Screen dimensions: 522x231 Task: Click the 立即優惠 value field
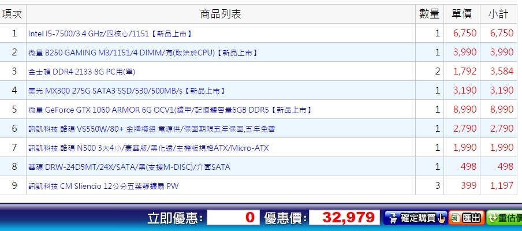tap(233, 218)
